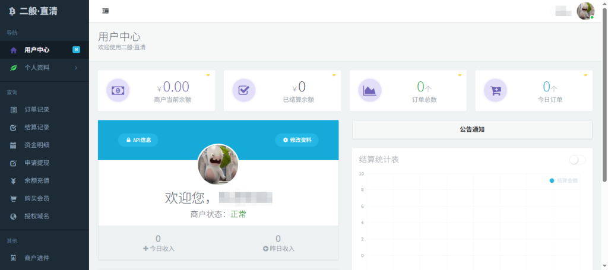This screenshot has width=608, height=270.
Task: Click the cart-plus icon on 今日订单 card
Action: point(495,91)
